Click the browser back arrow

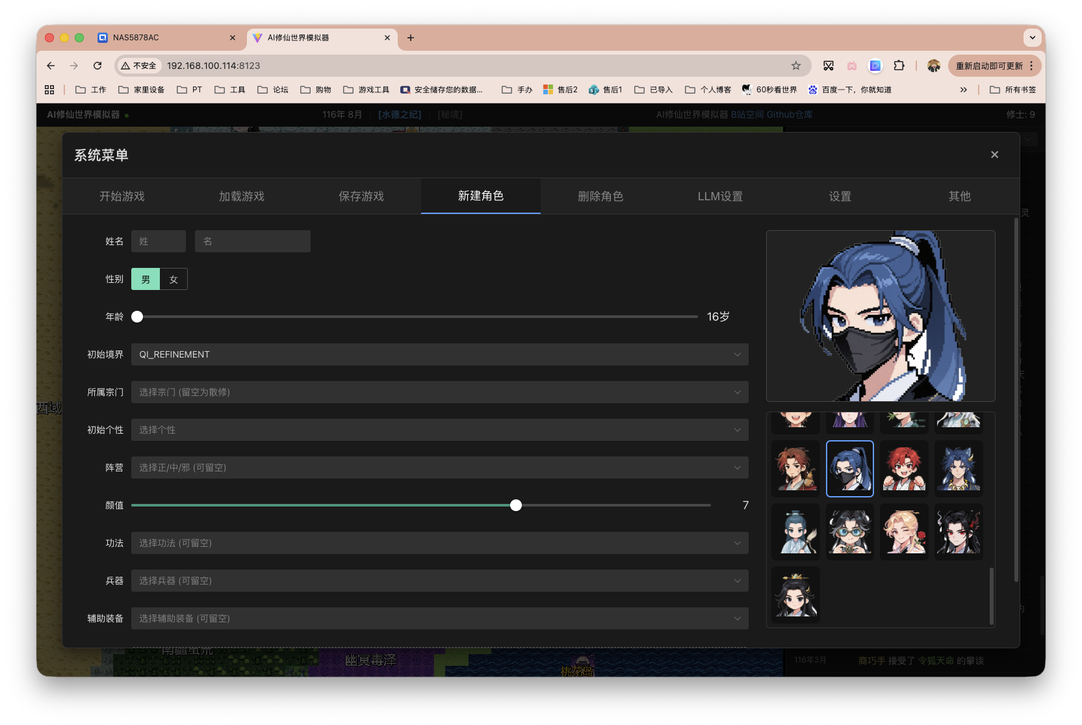point(51,66)
